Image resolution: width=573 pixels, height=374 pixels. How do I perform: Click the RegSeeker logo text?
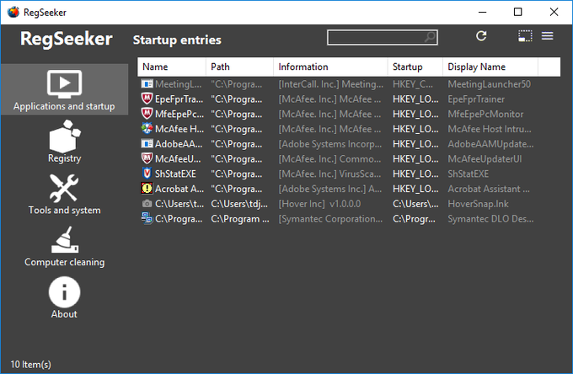(x=66, y=39)
